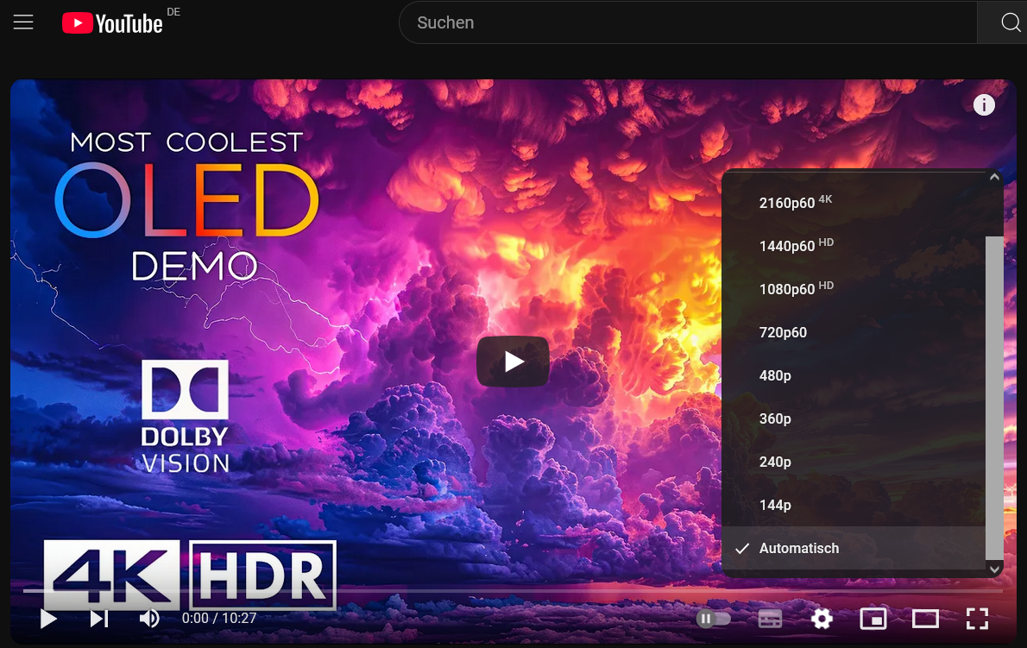The width and height of the screenshot is (1027, 648).
Task: Select Automatisch quality option
Action: (x=854, y=548)
